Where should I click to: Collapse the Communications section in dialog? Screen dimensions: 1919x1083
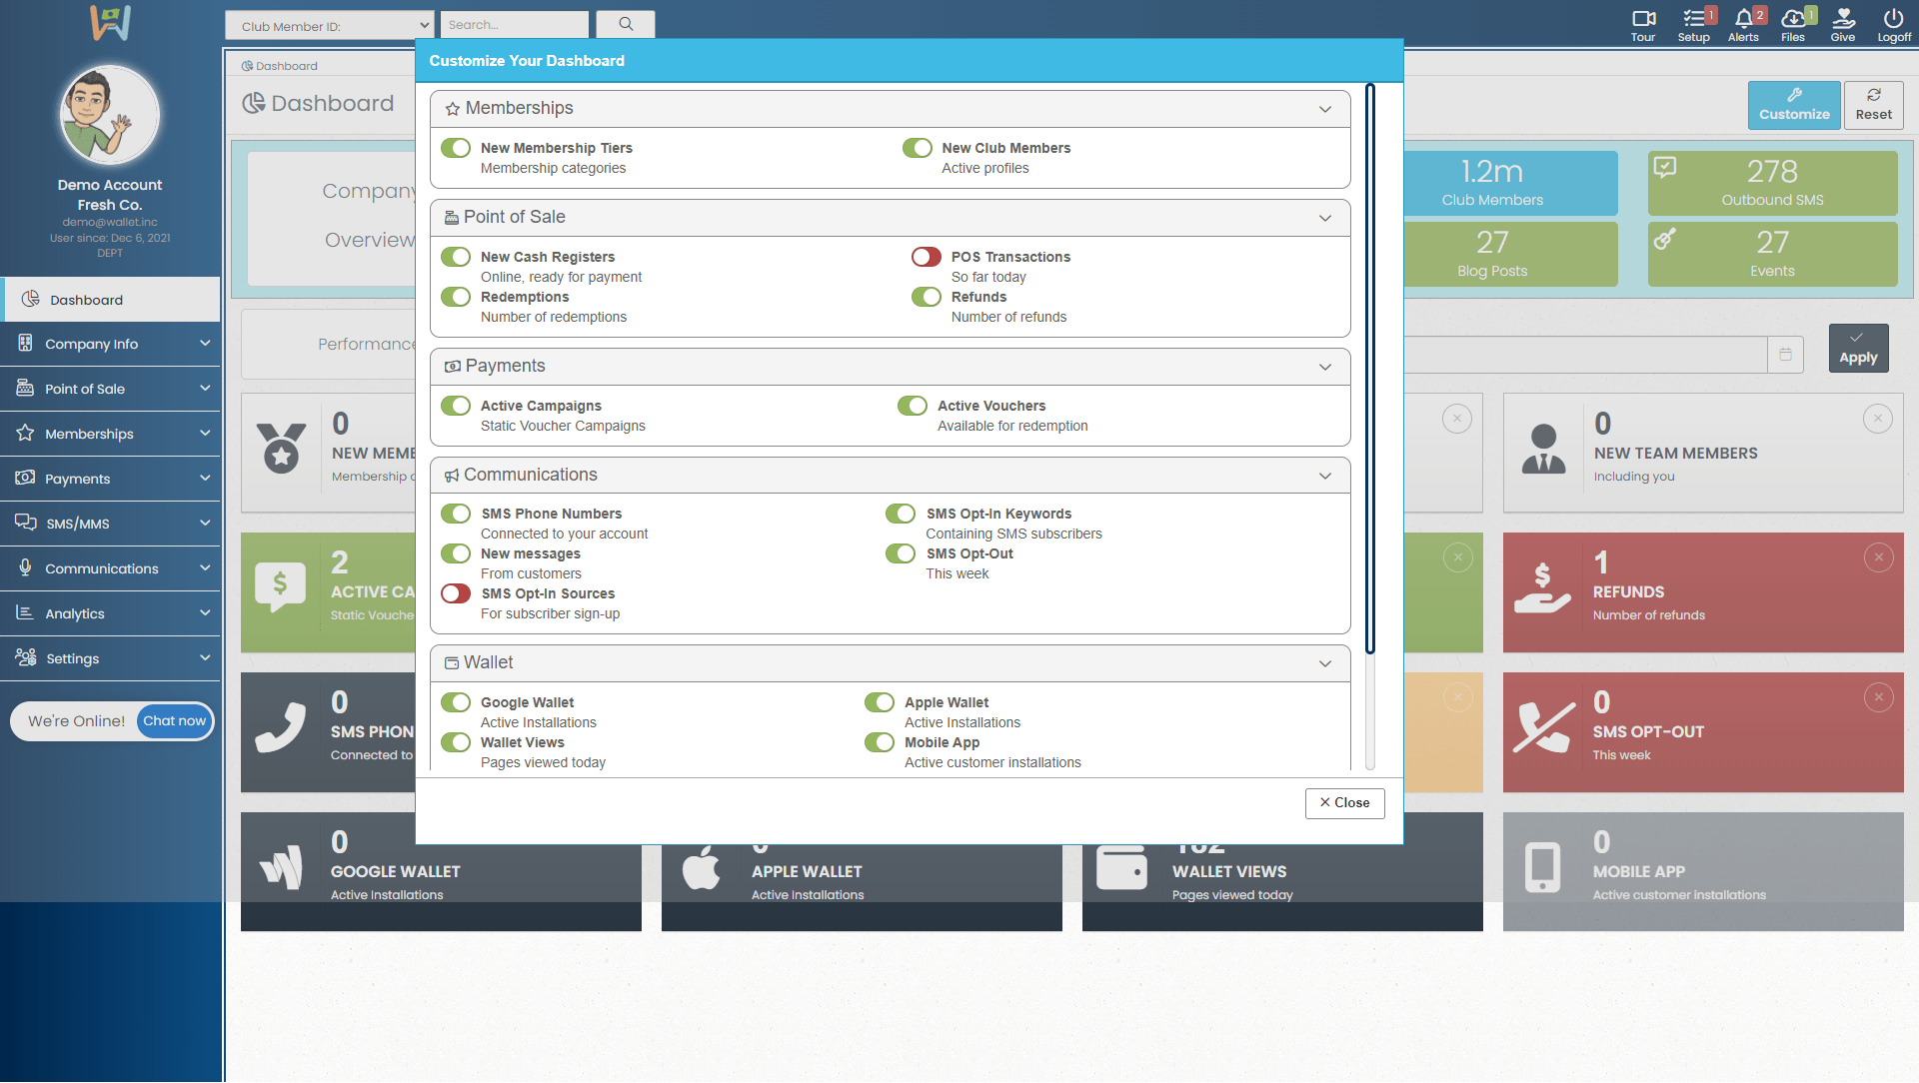coord(1325,476)
